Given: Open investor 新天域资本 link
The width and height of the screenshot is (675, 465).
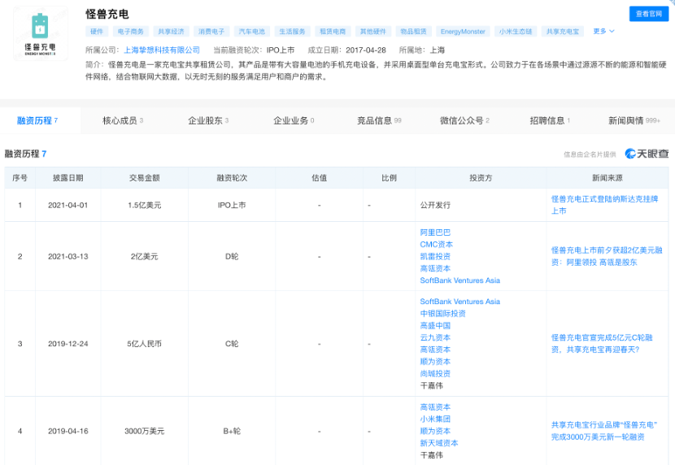Looking at the screenshot, I should point(439,443).
